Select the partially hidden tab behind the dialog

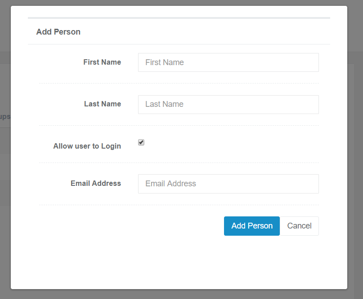pos(5,116)
